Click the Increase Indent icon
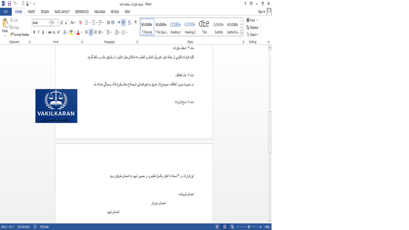 click(113, 23)
